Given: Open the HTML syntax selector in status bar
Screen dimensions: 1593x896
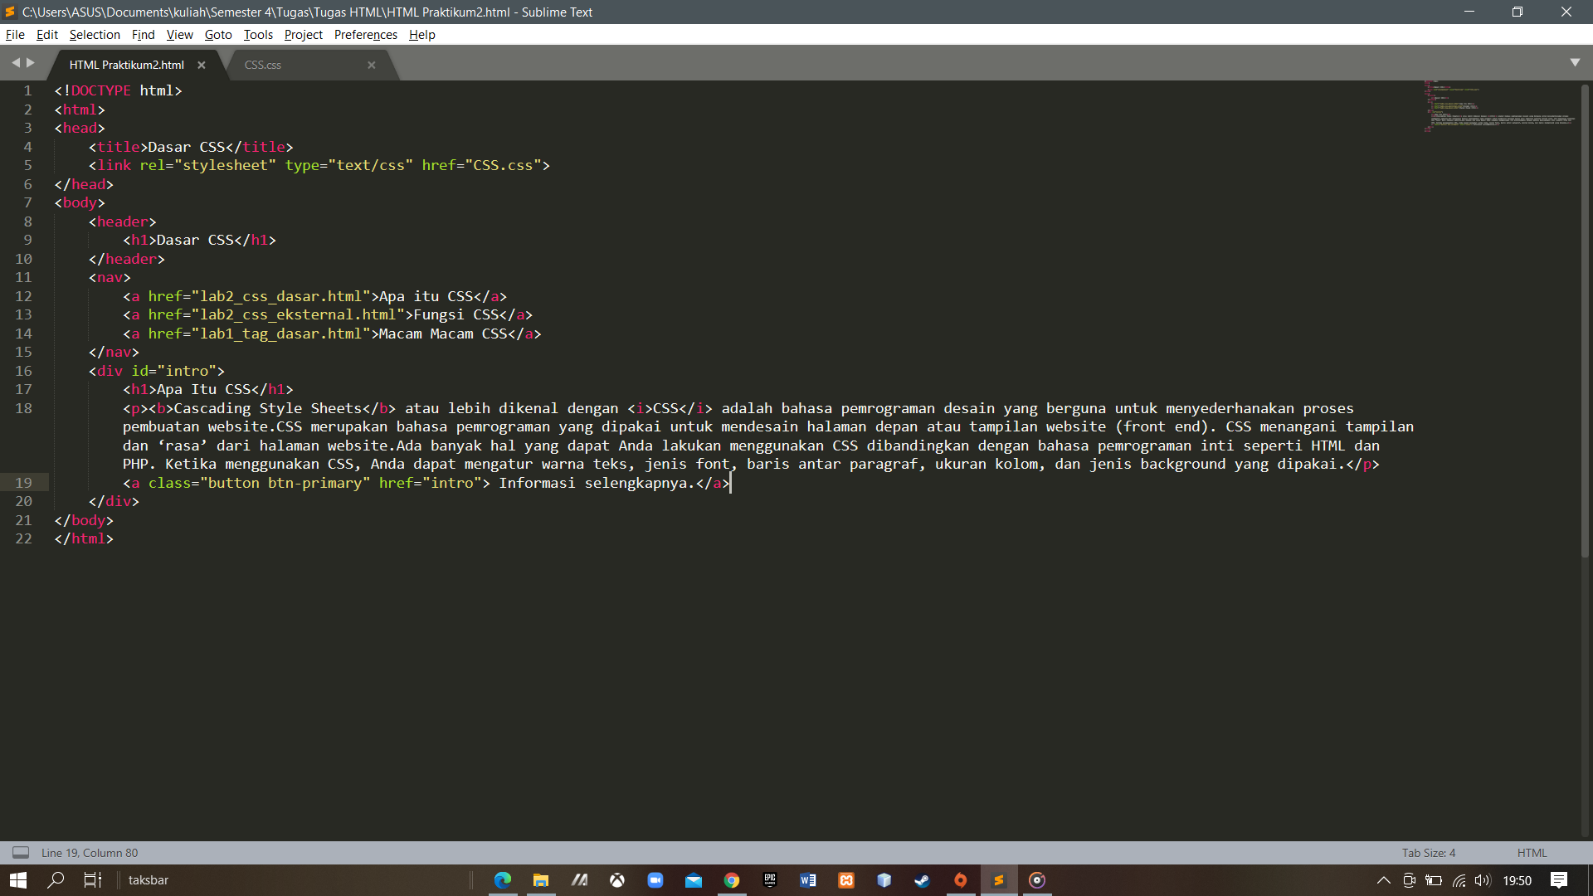Looking at the screenshot, I should point(1531,852).
